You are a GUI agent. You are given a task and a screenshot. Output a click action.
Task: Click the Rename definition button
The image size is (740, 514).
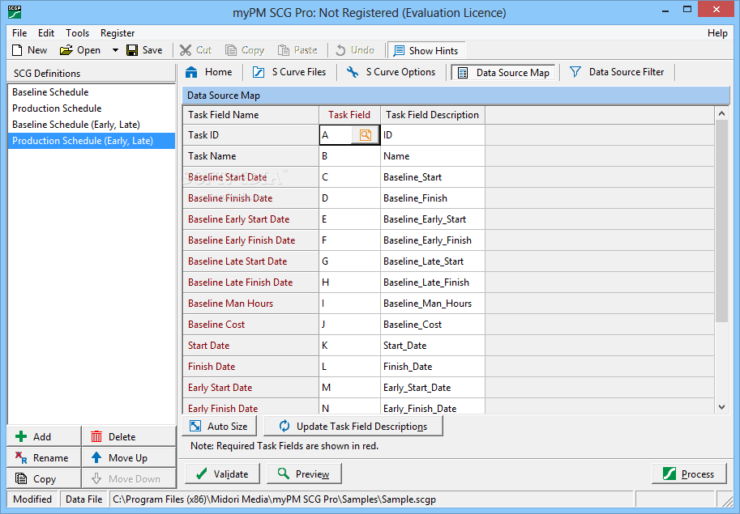coord(44,458)
